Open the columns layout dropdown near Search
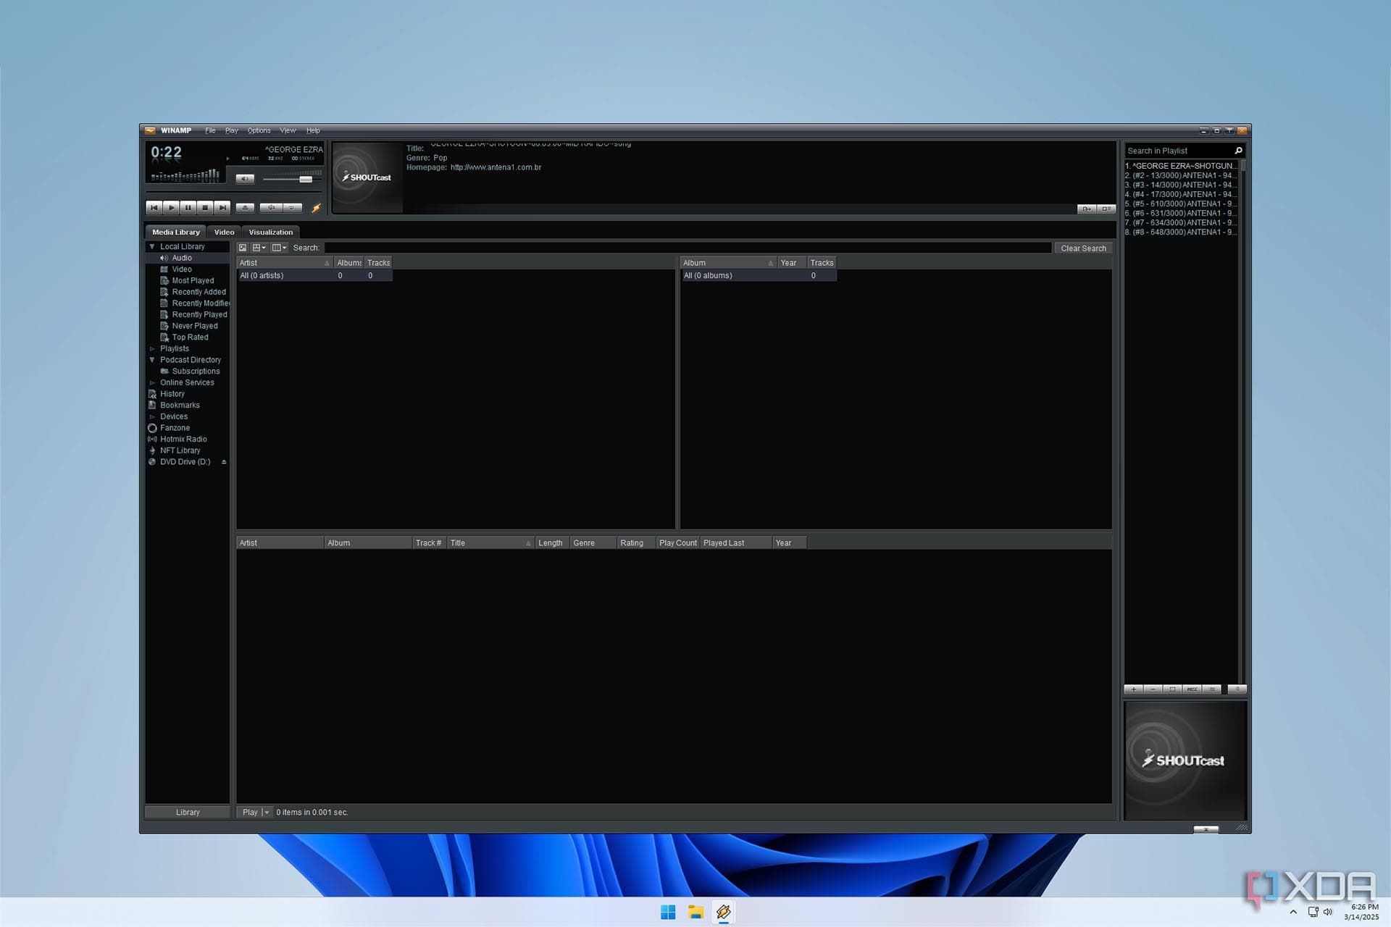This screenshot has height=927, width=1391. click(x=279, y=248)
